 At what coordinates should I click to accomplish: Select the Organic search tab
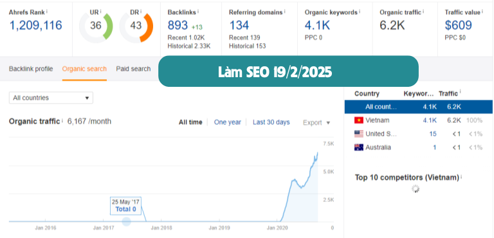click(x=84, y=69)
